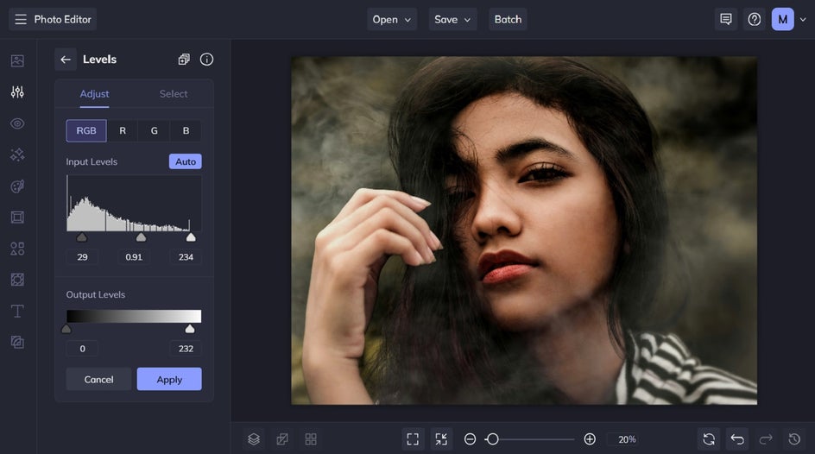
Task: Click the shrink-to-actual-size arrows icon
Action: click(441, 439)
